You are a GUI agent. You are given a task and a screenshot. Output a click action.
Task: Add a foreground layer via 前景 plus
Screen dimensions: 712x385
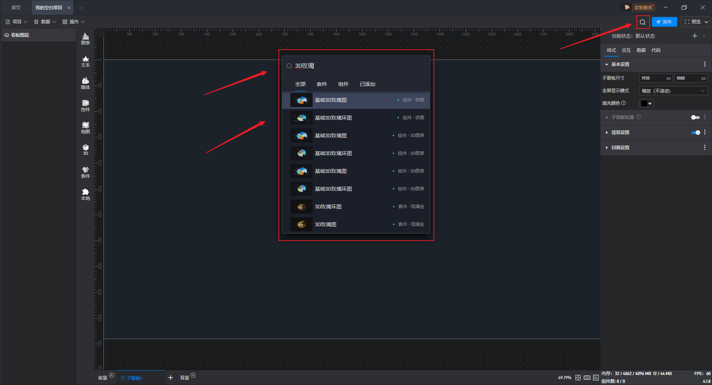(x=111, y=375)
